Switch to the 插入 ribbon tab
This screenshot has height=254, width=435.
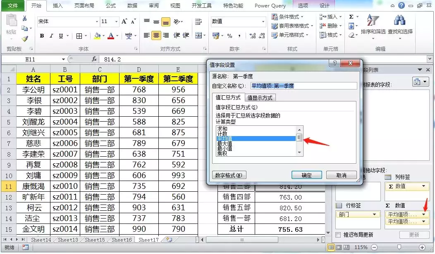58,5
